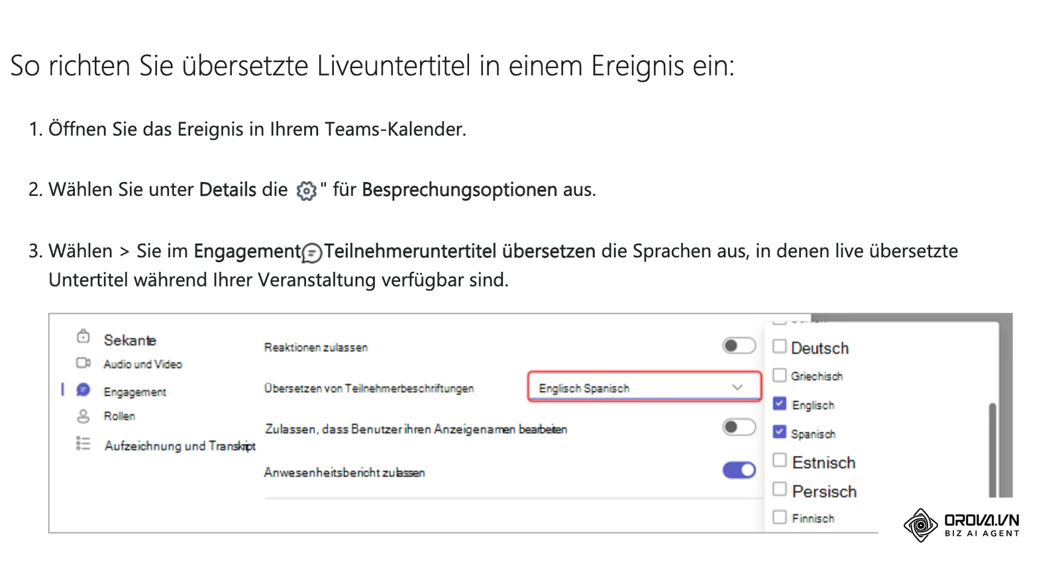
Task: Click Übersetzen von Teilnehmerbeschriftungen label
Action: click(x=369, y=388)
